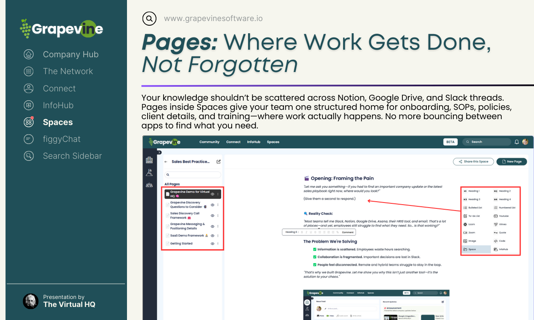Open the notifications bell

pos(517,142)
